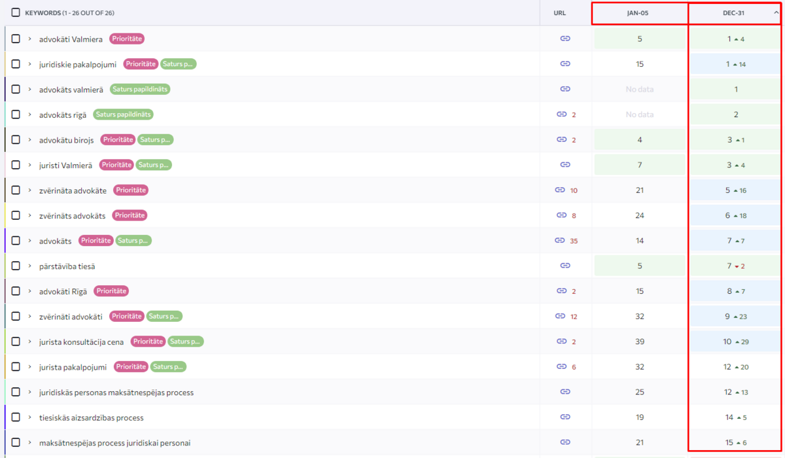
Task: Expand the advokāti Rīgā row chevron
Action: coord(29,291)
